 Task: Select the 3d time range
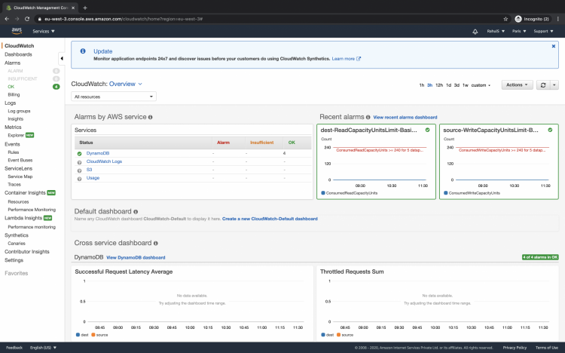click(x=457, y=85)
